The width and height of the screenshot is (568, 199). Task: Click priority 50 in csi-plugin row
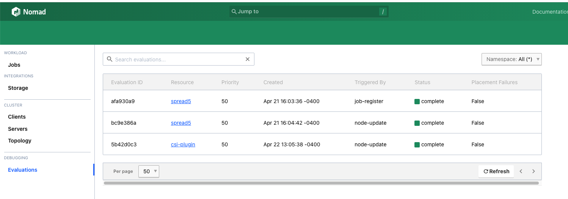[x=224, y=144]
